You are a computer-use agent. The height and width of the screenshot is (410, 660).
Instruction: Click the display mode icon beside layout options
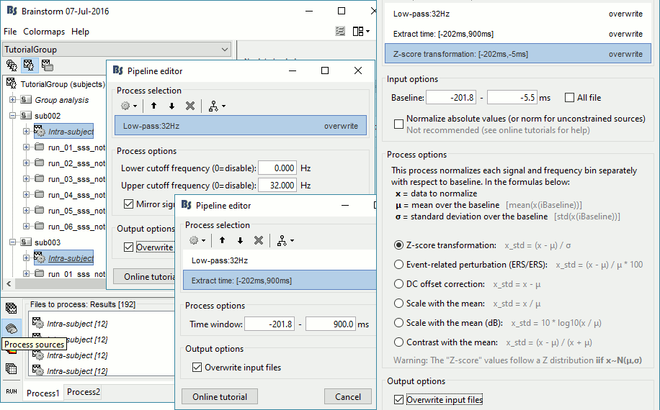[340, 31]
